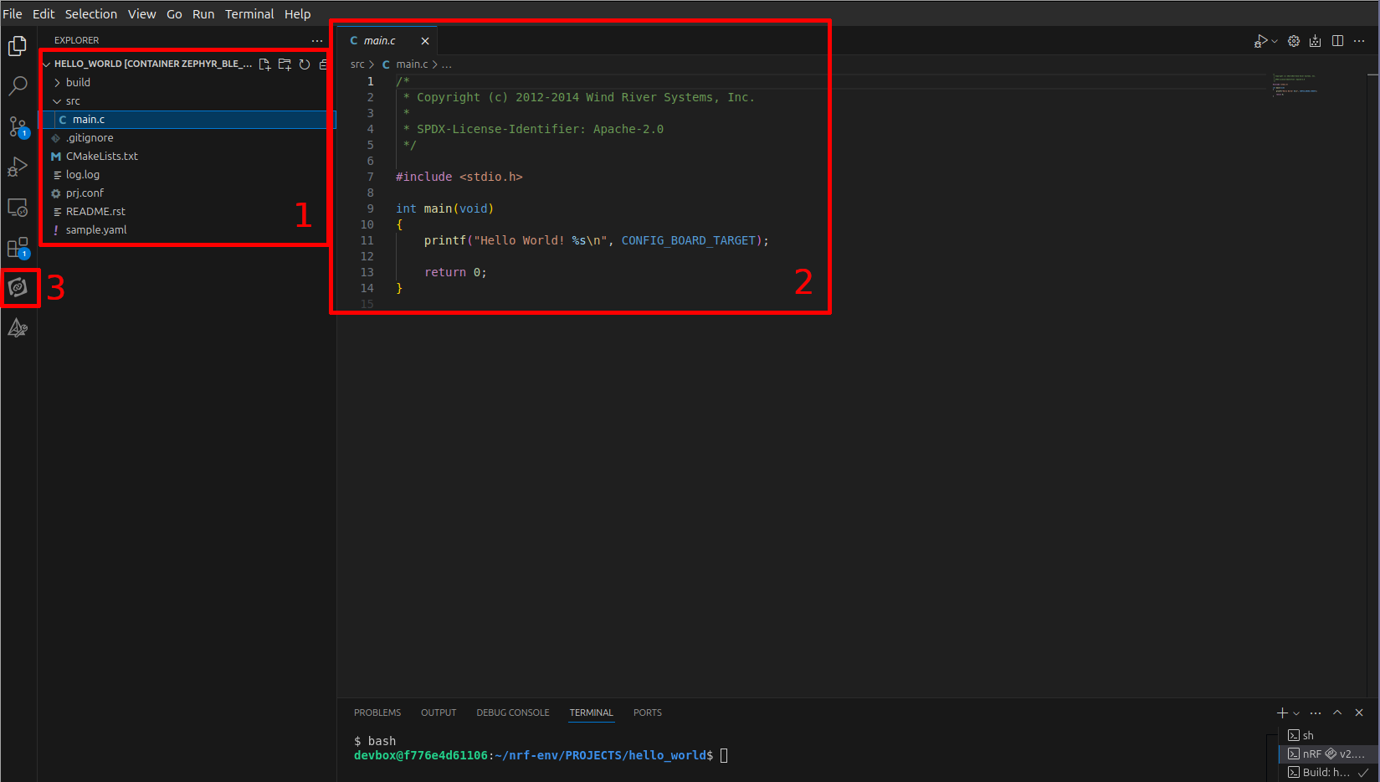Open the Go menu

click(174, 13)
